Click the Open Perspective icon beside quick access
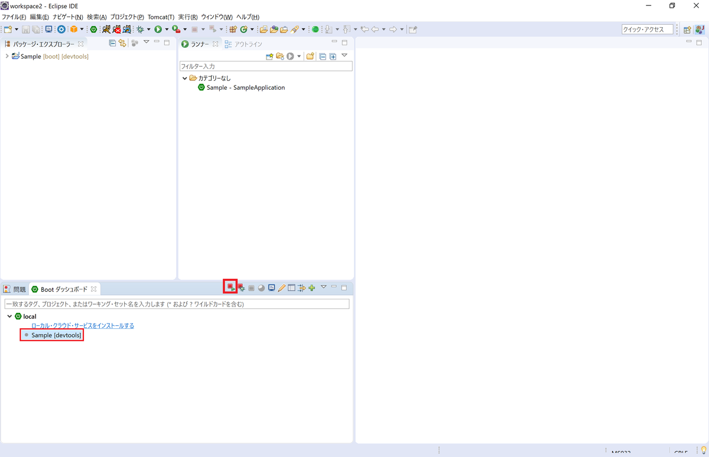This screenshot has height=457, width=709. pos(688,30)
